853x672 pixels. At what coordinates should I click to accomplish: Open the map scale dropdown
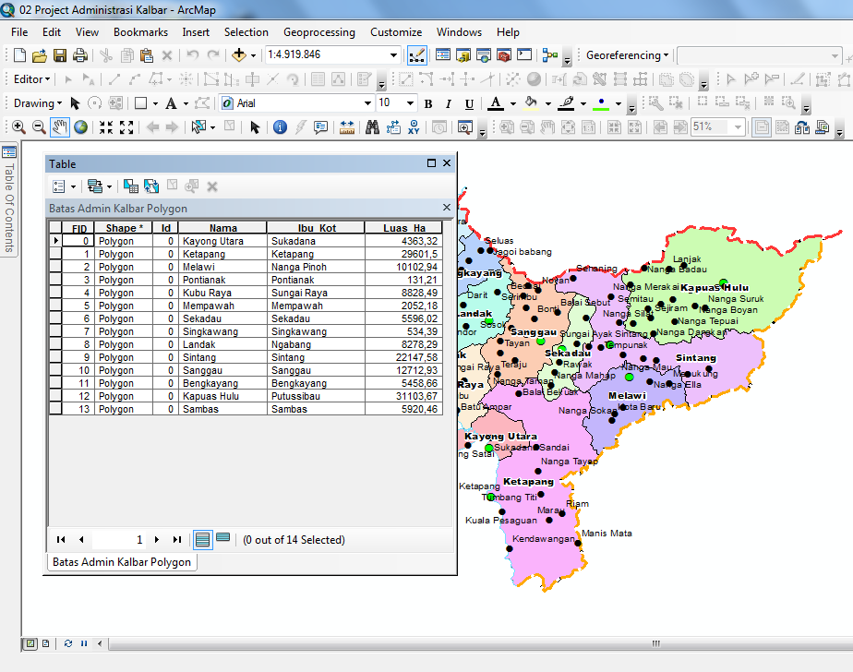(x=393, y=55)
